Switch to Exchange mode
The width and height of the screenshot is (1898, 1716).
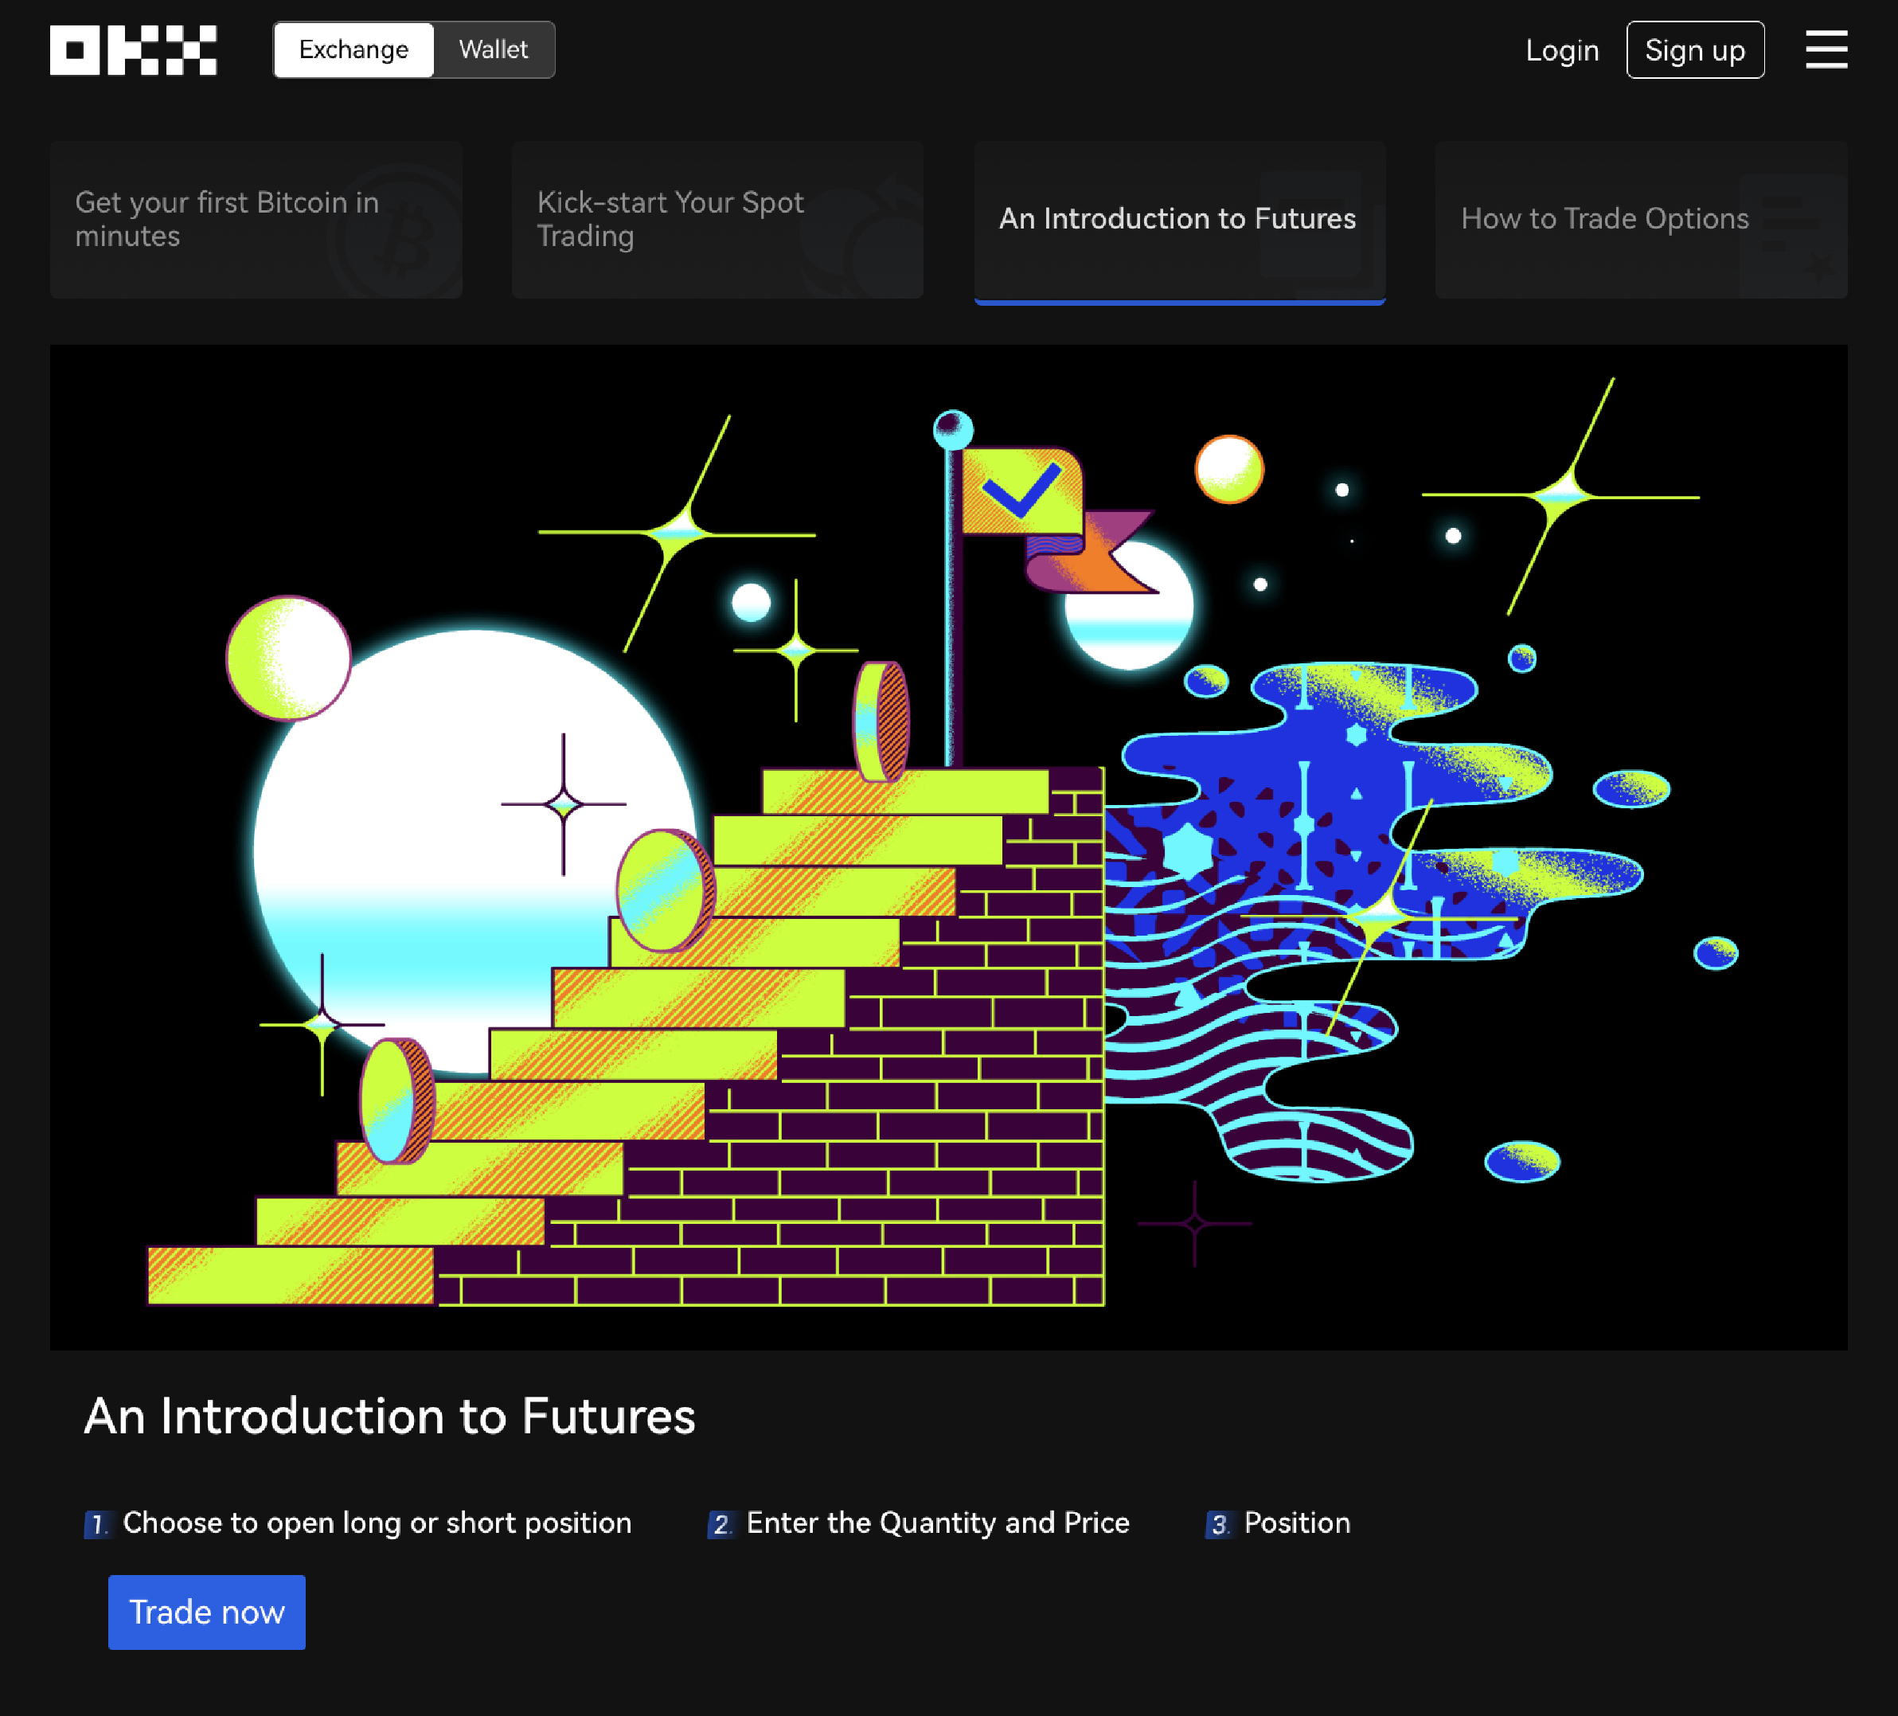353,50
